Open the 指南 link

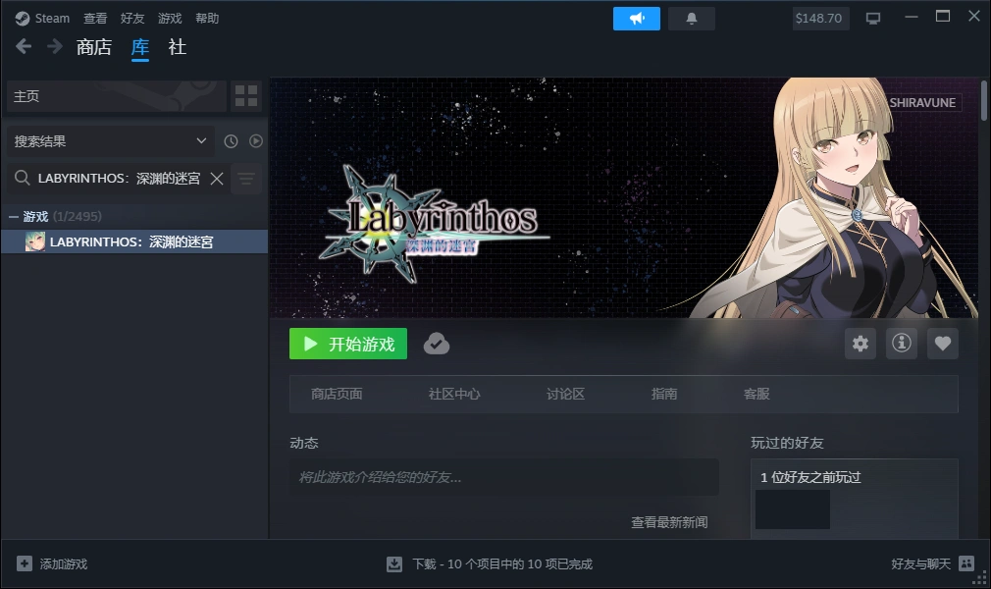664,394
